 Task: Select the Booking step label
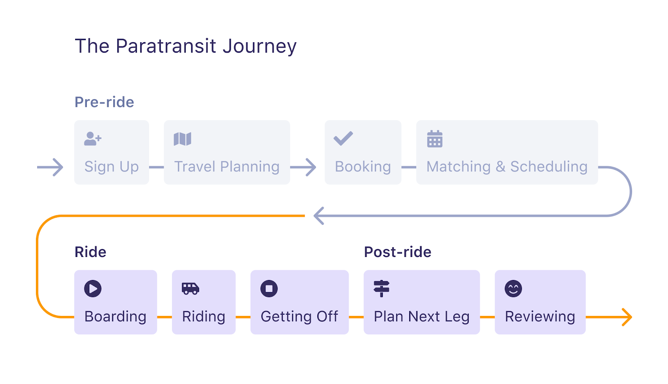click(x=363, y=167)
